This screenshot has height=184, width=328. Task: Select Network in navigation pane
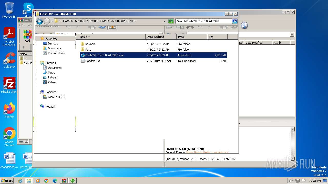pyautogui.click(x=50, y=107)
